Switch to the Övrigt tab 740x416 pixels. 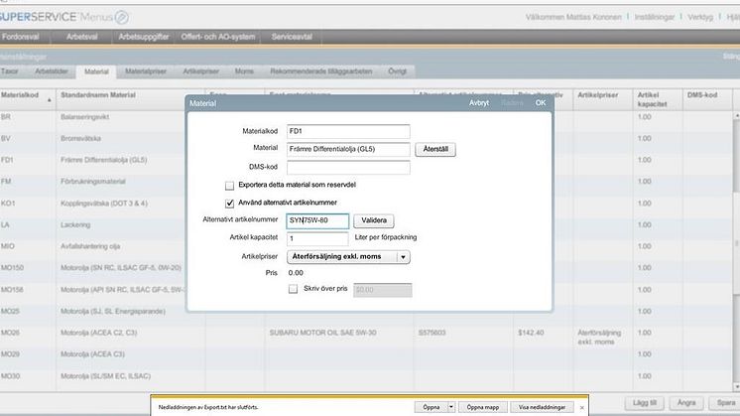pos(397,71)
